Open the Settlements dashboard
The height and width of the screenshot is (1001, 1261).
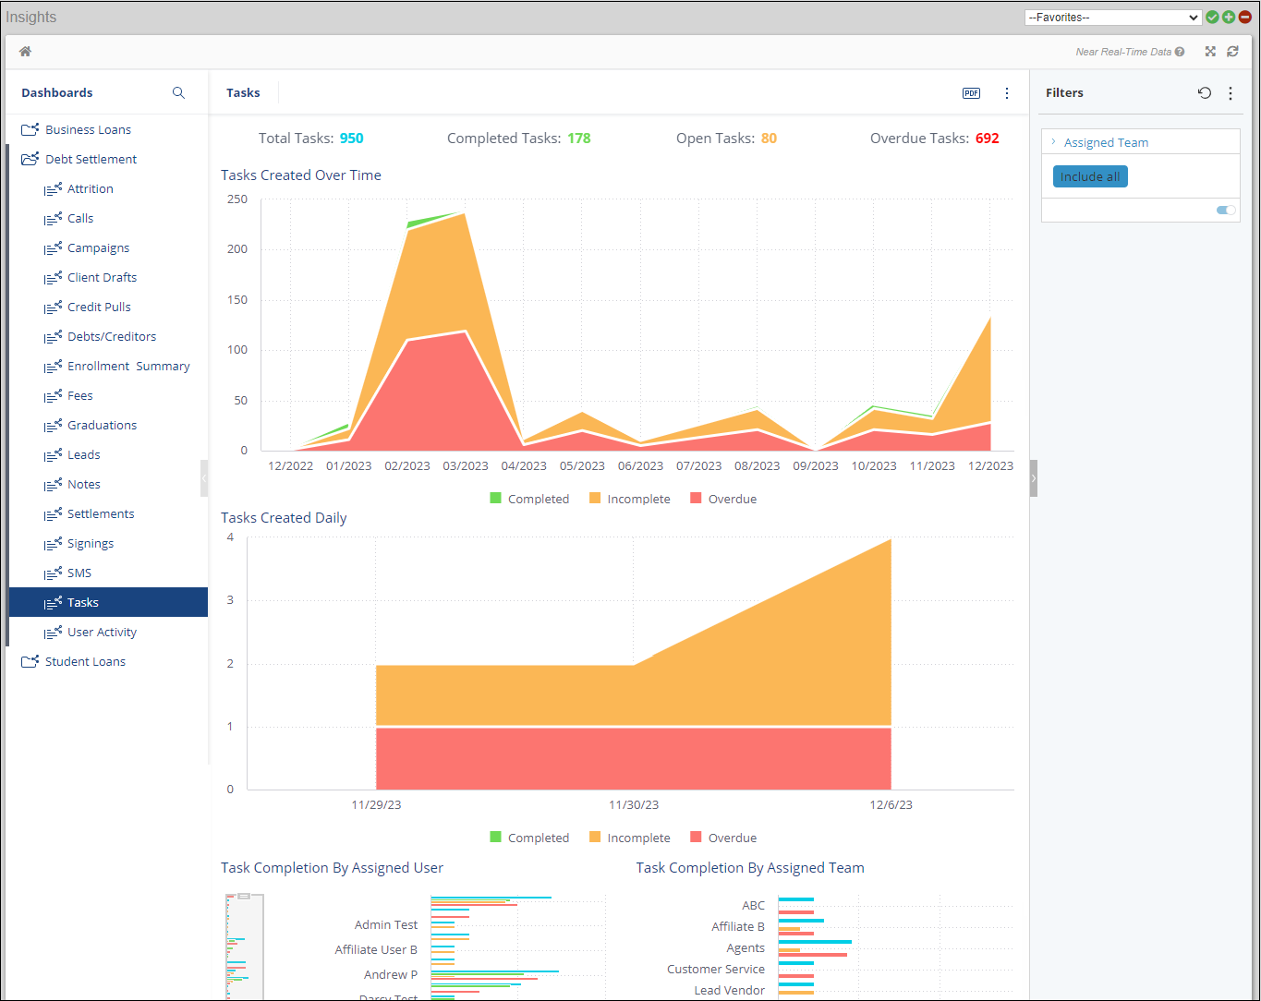pyautogui.click(x=101, y=513)
